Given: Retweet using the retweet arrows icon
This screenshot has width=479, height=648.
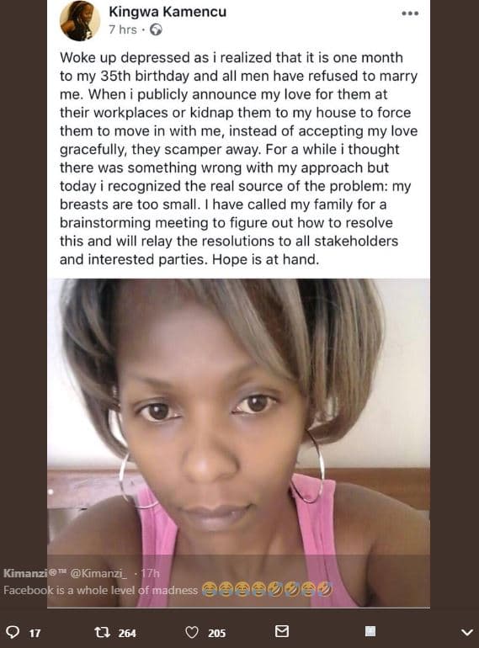Looking at the screenshot, I should coord(102,632).
